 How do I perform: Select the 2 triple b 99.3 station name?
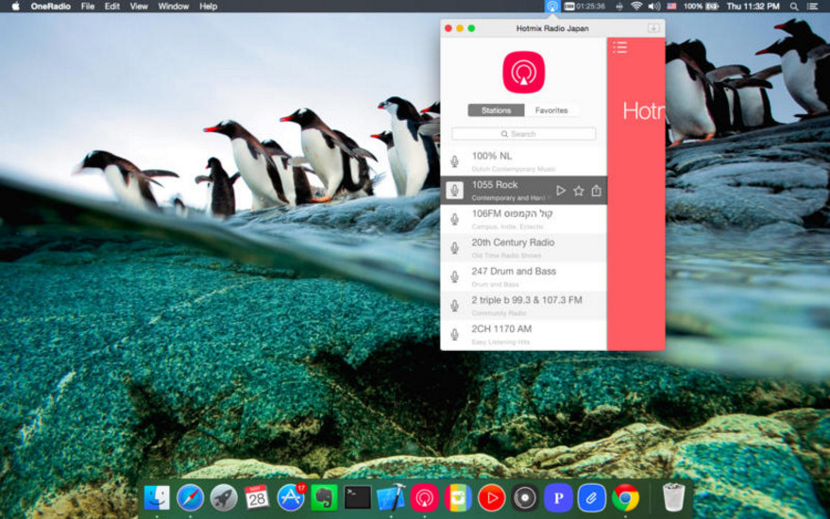pyautogui.click(x=527, y=300)
